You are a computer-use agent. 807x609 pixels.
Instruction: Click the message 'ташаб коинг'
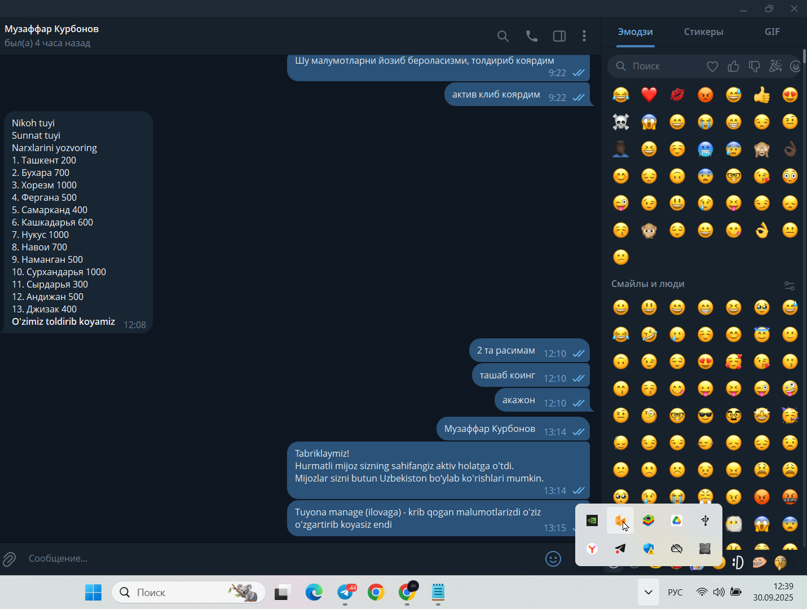[531, 376]
